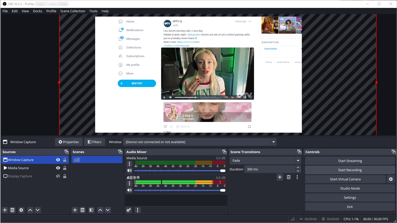Float the Controls dock pop-out icon
Screen dimensions: 397x223
394,152
